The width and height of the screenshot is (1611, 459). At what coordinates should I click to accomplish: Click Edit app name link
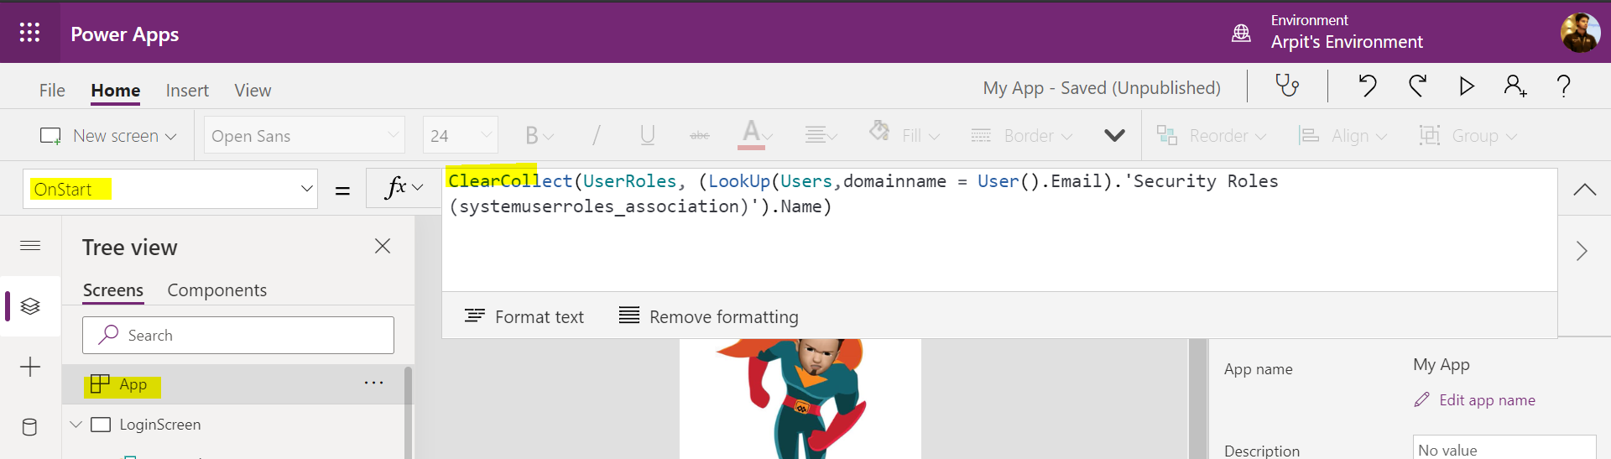tap(1474, 400)
